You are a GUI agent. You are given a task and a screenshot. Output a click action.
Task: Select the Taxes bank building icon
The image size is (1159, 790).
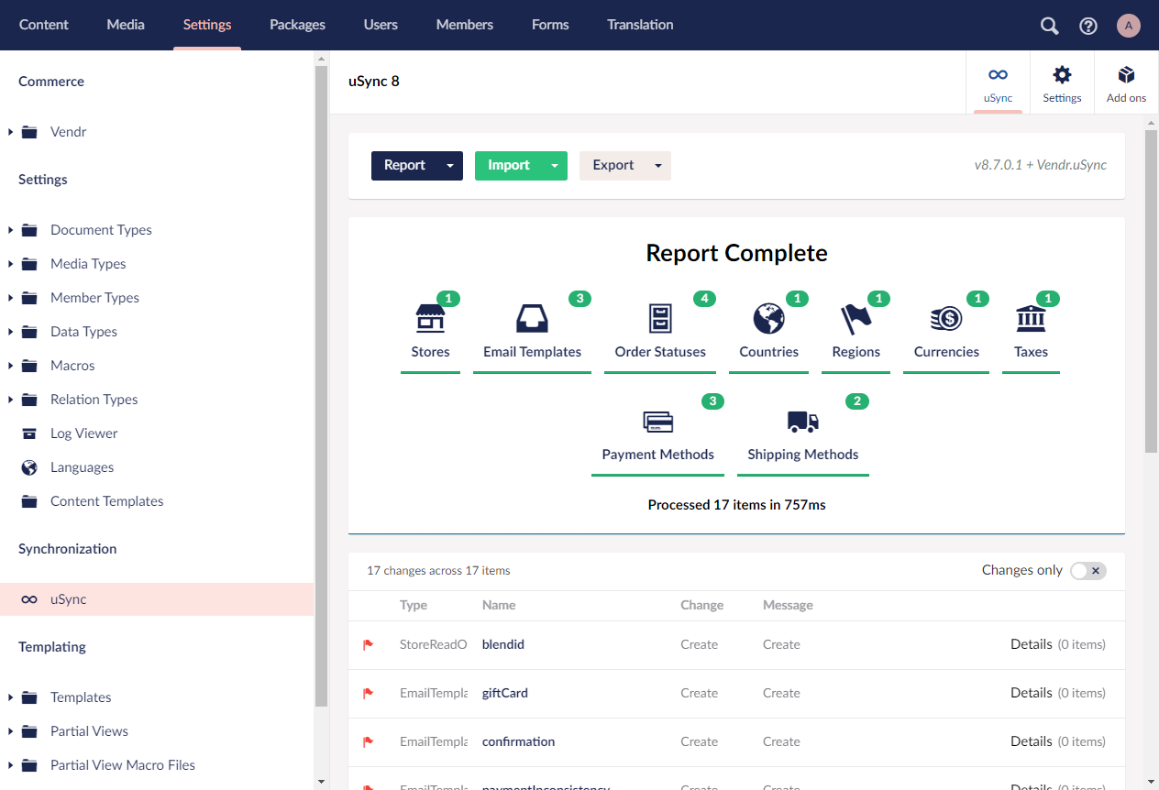point(1031,319)
